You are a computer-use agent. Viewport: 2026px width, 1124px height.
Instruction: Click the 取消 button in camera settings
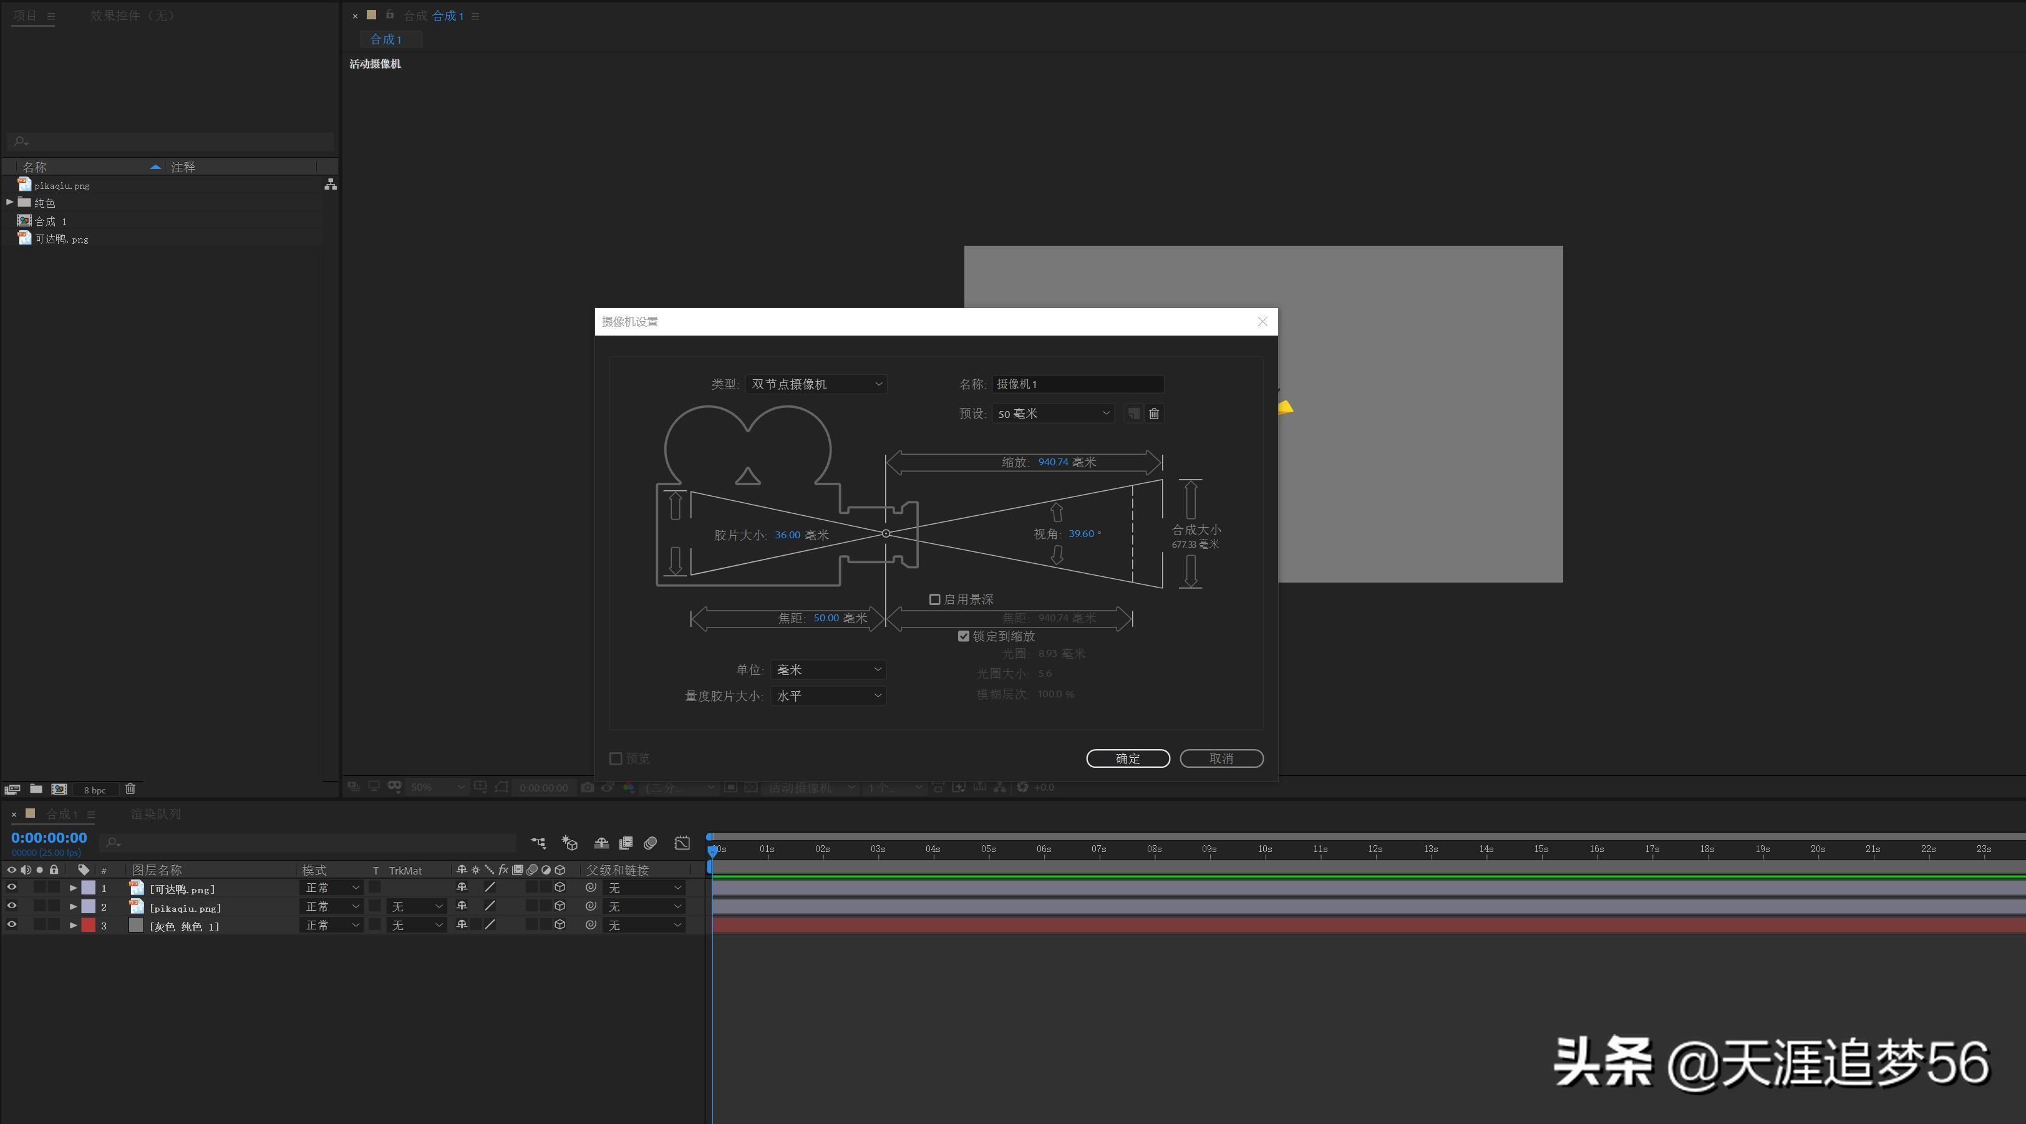click(1221, 758)
